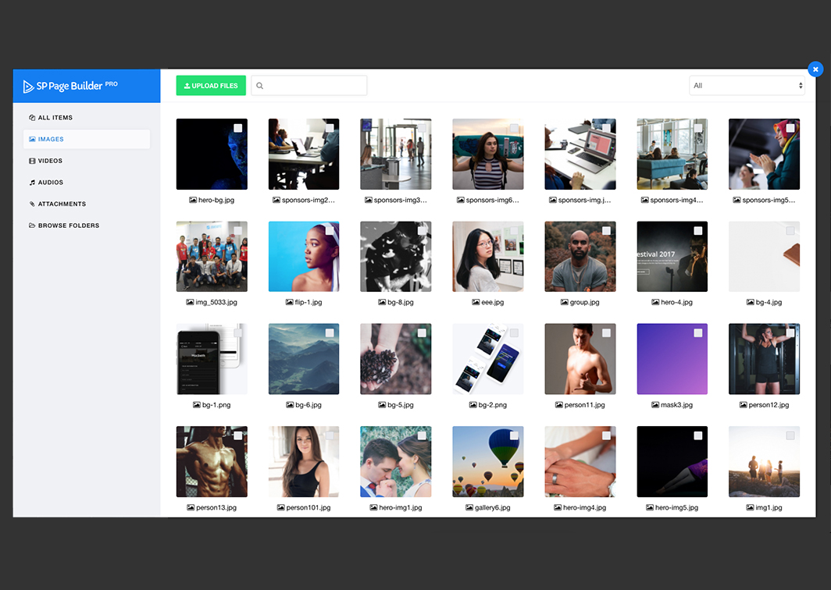This screenshot has width=831, height=590.
Task: Select the checkbox on mask3.jpg thumbnail
Action: [x=698, y=333]
